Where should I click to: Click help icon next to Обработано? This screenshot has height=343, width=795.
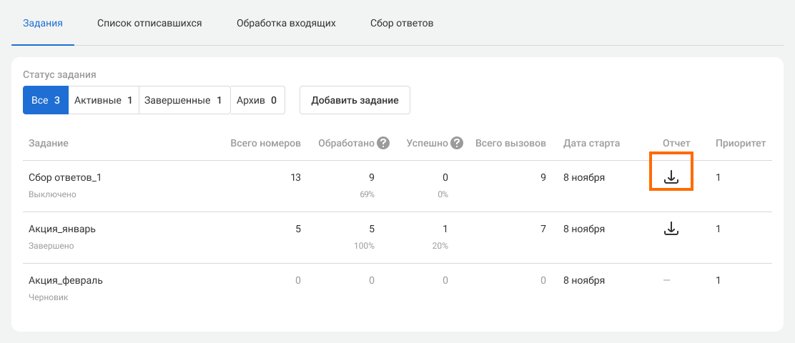[x=383, y=143]
